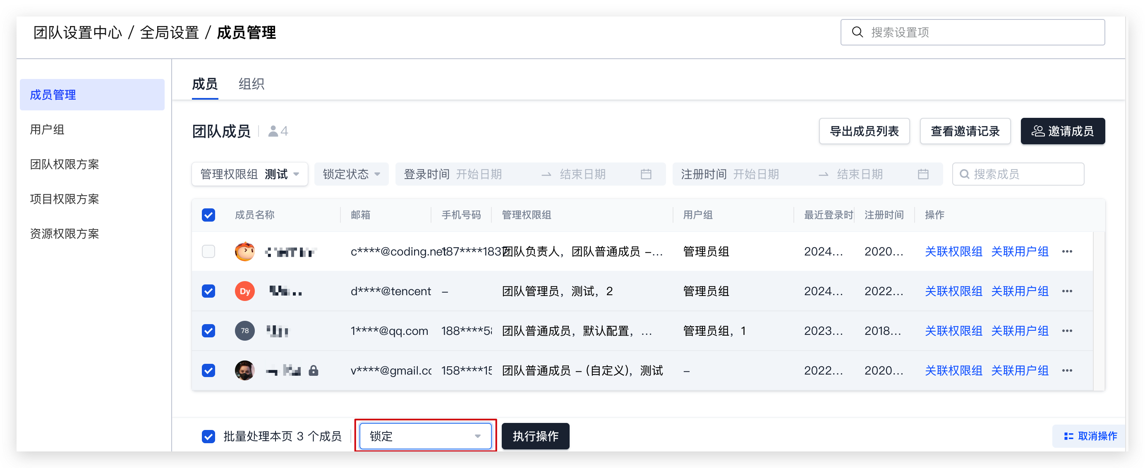Click the orange cartoon avatar in first row
This screenshot has height=468, width=1145.
pos(244,251)
